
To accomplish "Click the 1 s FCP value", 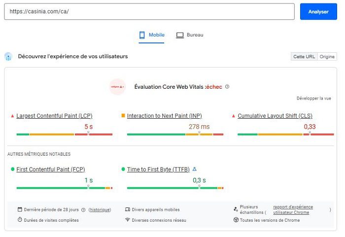I will click(x=89, y=180).
